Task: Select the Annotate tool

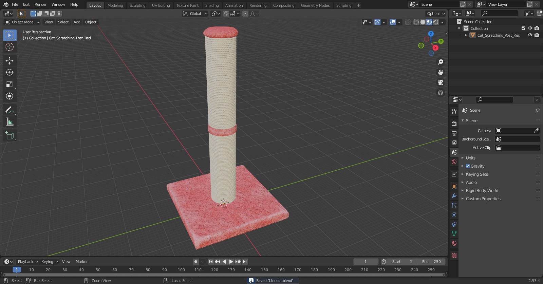Action: (x=10, y=110)
